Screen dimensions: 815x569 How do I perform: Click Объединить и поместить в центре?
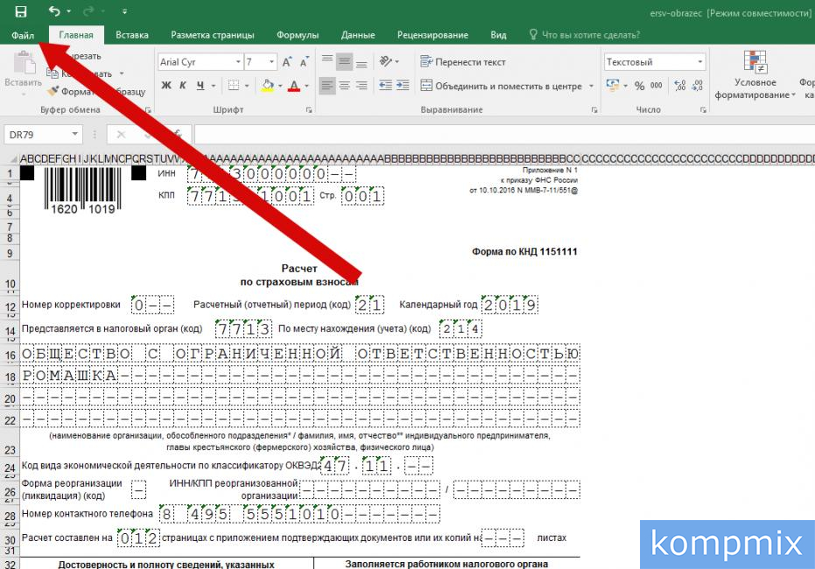point(501,86)
